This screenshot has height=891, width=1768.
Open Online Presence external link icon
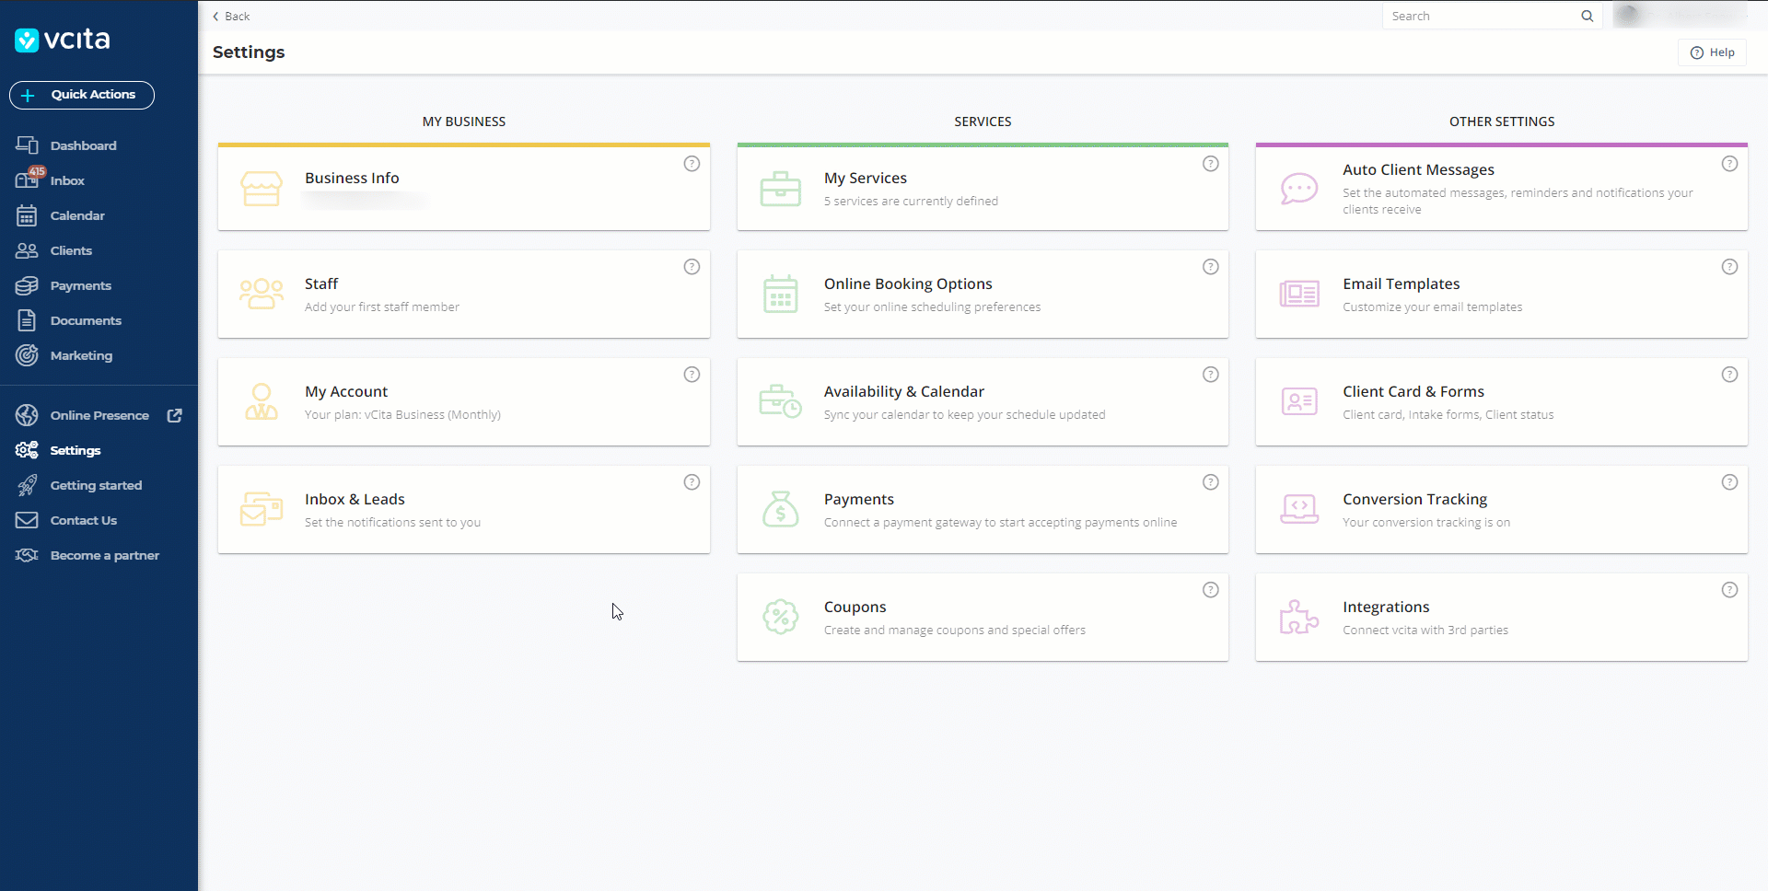(174, 415)
